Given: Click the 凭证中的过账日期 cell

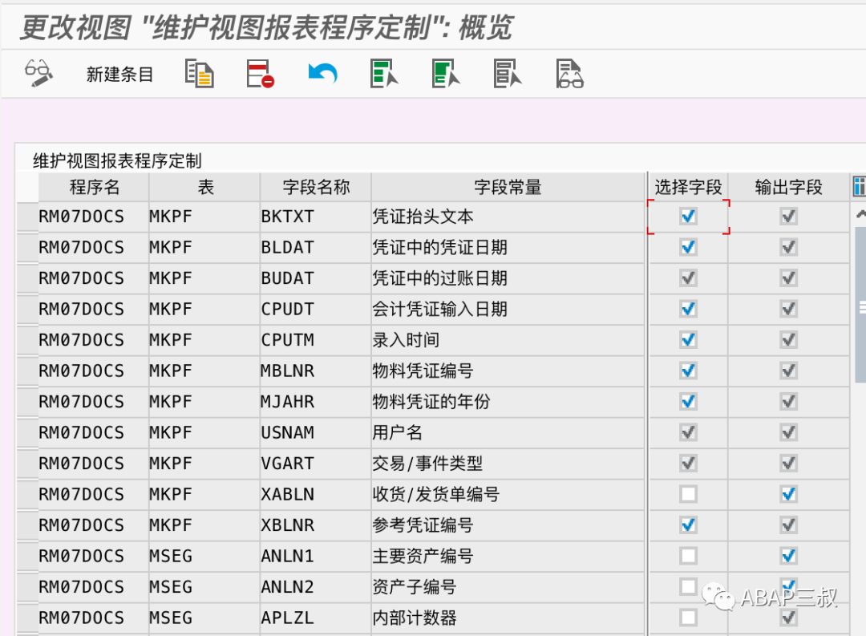Looking at the screenshot, I should click(508, 278).
